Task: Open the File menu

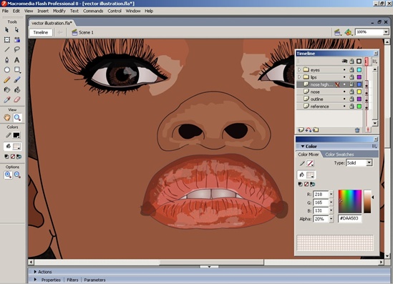Action: pyautogui.click(x=5, y=11)
